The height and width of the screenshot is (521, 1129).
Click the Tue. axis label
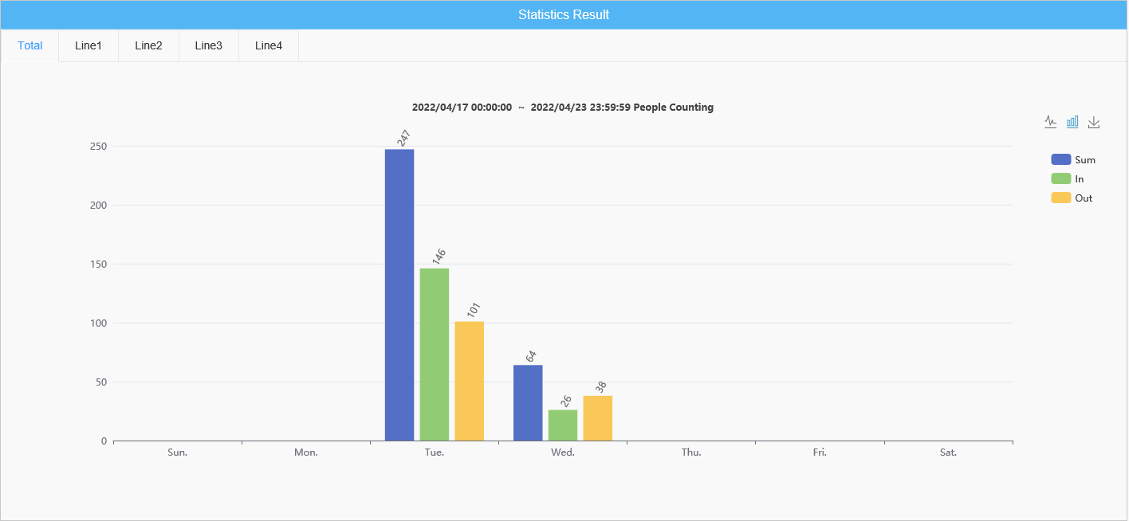coord(435,452)
